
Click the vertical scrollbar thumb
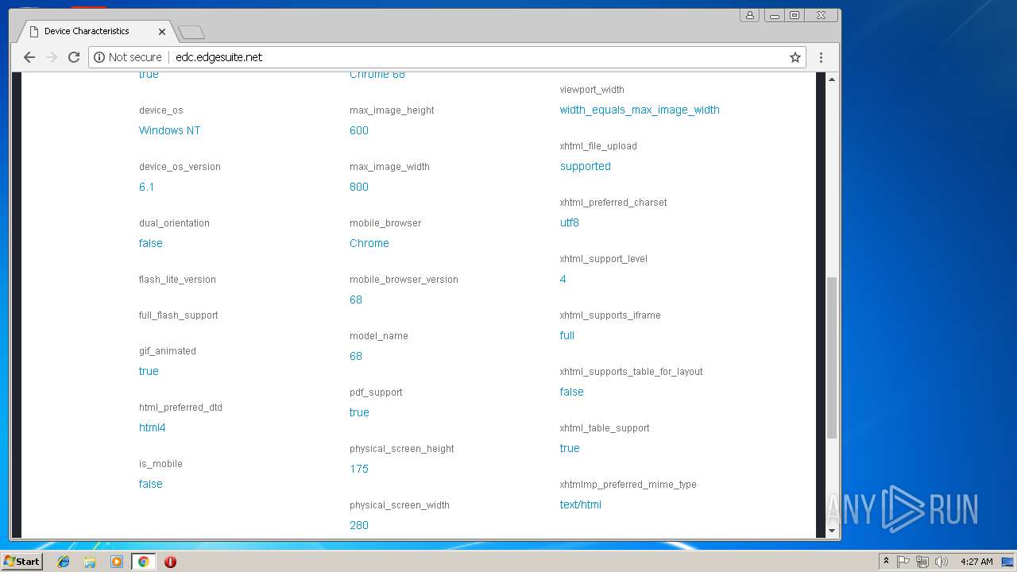coord(832,357)
